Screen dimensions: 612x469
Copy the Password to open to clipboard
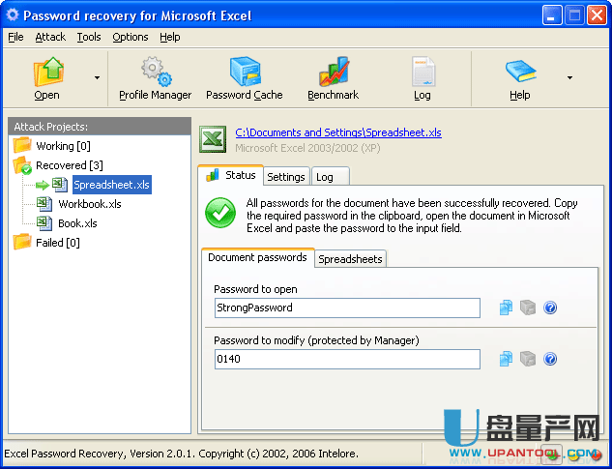point(507,308)
